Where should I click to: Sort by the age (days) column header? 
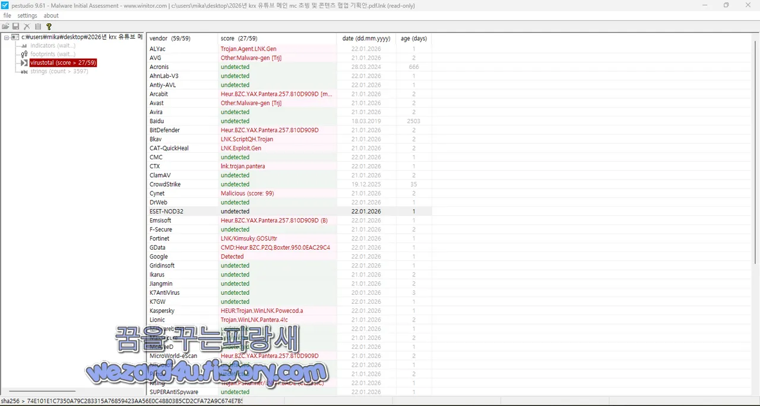tap(414, 39)
